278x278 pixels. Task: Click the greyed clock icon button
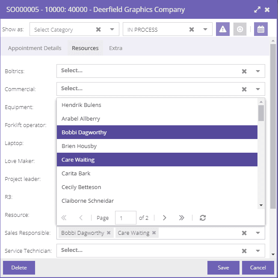[240, 29]
